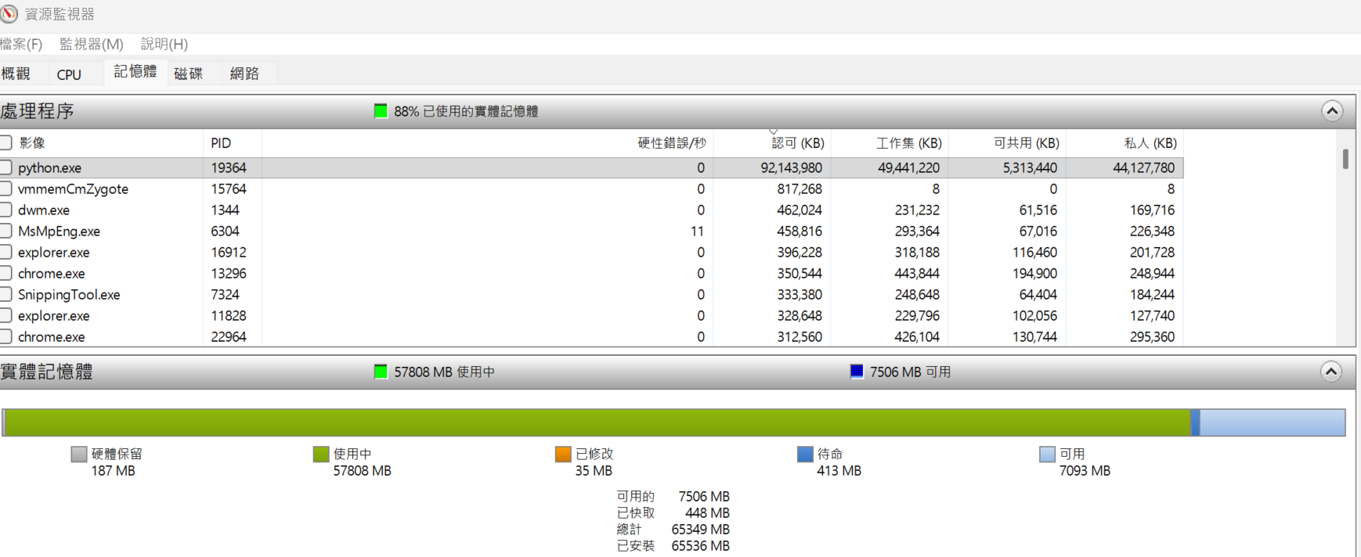This screenshot has height=557, width=1361.
Task: Open the 檔案(F) menu
Action: click(x=21, y=44)
